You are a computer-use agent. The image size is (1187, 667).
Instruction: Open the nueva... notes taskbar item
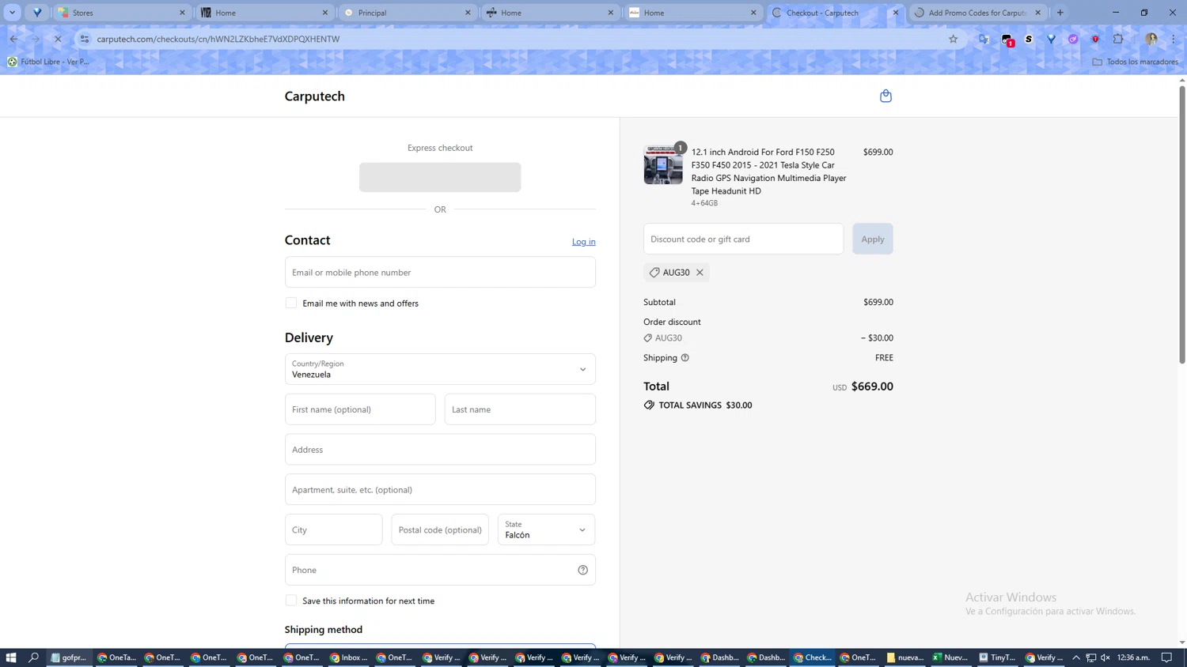[x=904, y=658]
